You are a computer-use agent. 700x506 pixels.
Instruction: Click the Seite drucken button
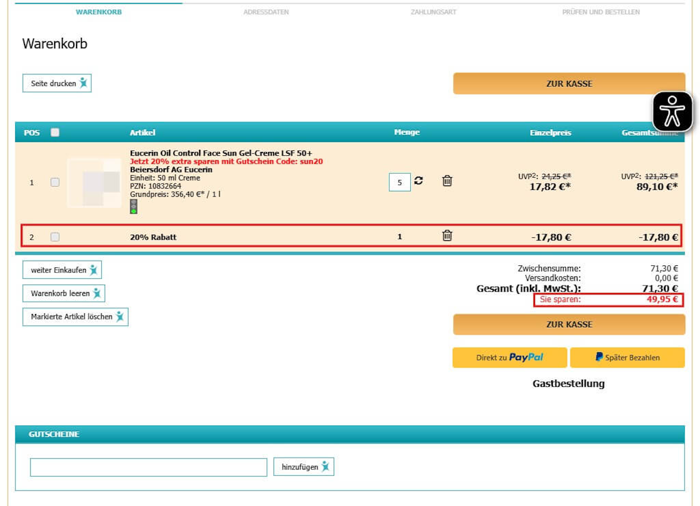pos(57,83)
